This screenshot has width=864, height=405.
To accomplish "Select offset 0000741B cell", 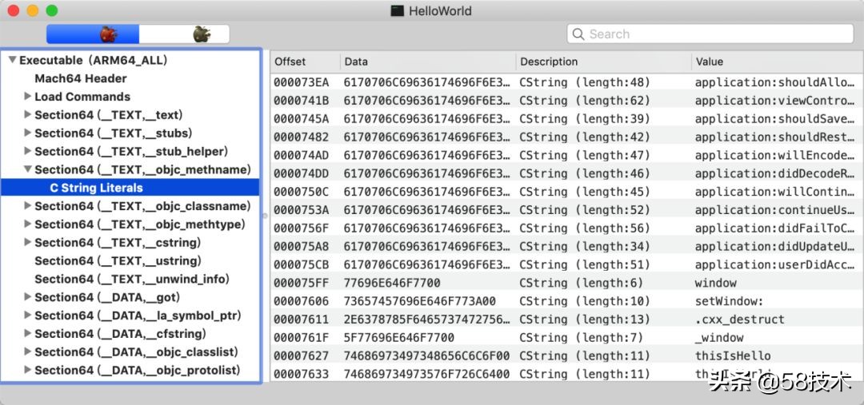I will [301, 101].
